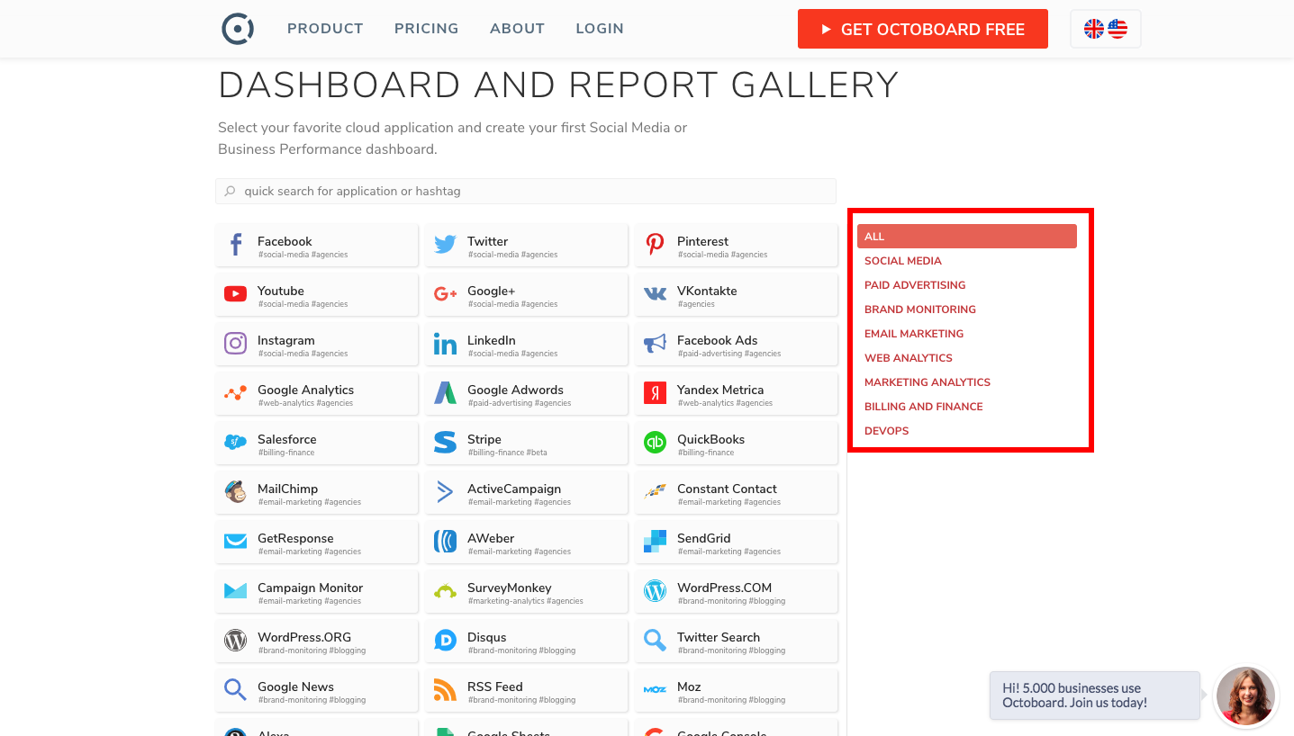
Task: Click the Facebook logo icon
Action: tap(236, 245)
